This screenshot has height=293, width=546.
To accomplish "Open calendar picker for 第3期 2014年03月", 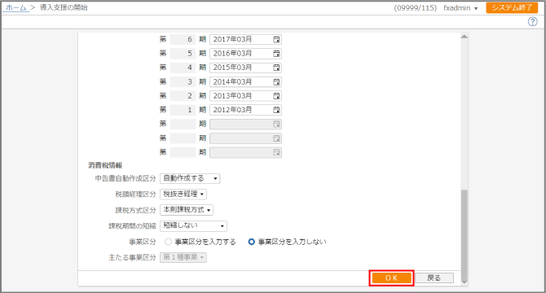I will pyautogui.click(x=276, y=82).
